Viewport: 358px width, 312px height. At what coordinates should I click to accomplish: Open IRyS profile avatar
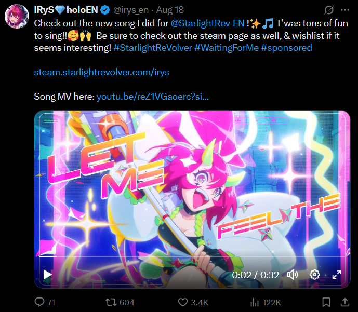click(16, 17)
